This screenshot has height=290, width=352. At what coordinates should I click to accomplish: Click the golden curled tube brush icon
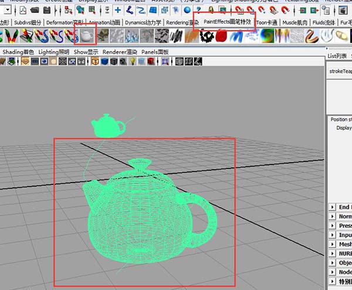(312, 36)
